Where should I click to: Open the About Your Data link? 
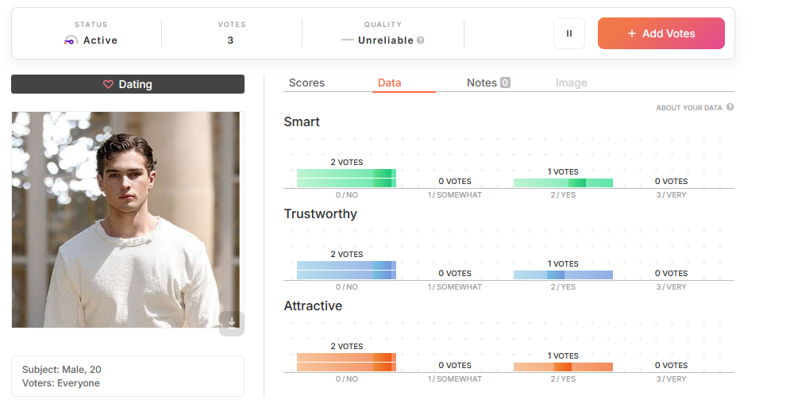coord(688,108)
